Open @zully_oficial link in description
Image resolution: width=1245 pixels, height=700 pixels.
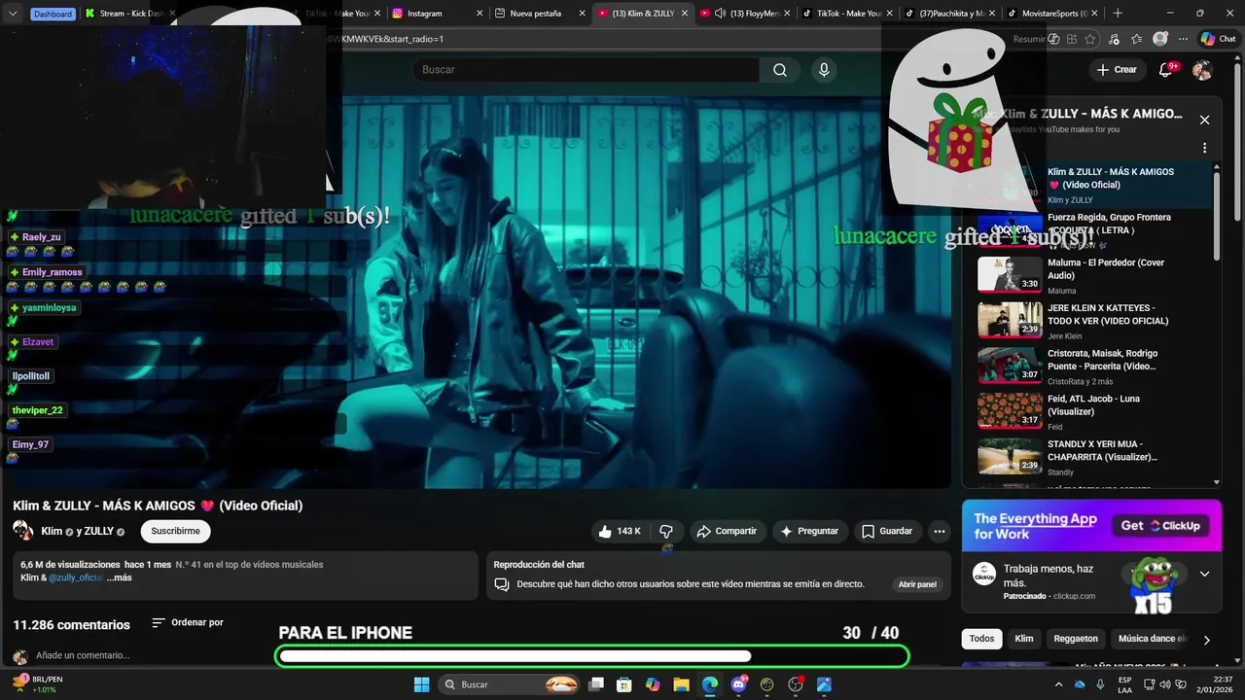pyautogui.click(x=76, y=577)
